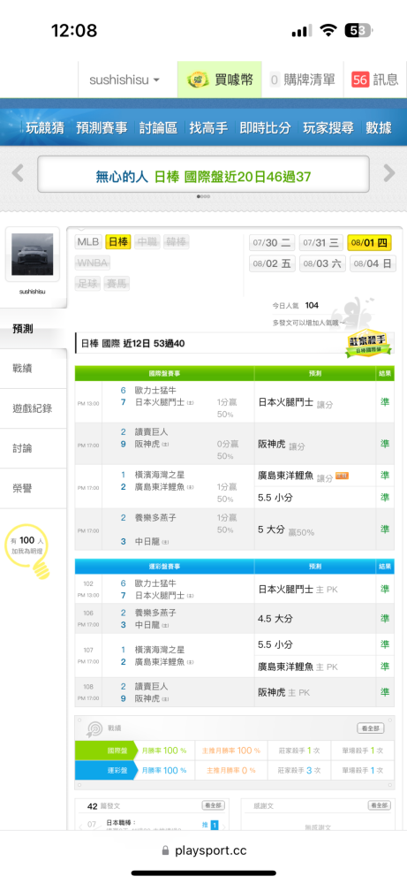
Task: Open the 戰績 sidebar tab
Action: 34,369
